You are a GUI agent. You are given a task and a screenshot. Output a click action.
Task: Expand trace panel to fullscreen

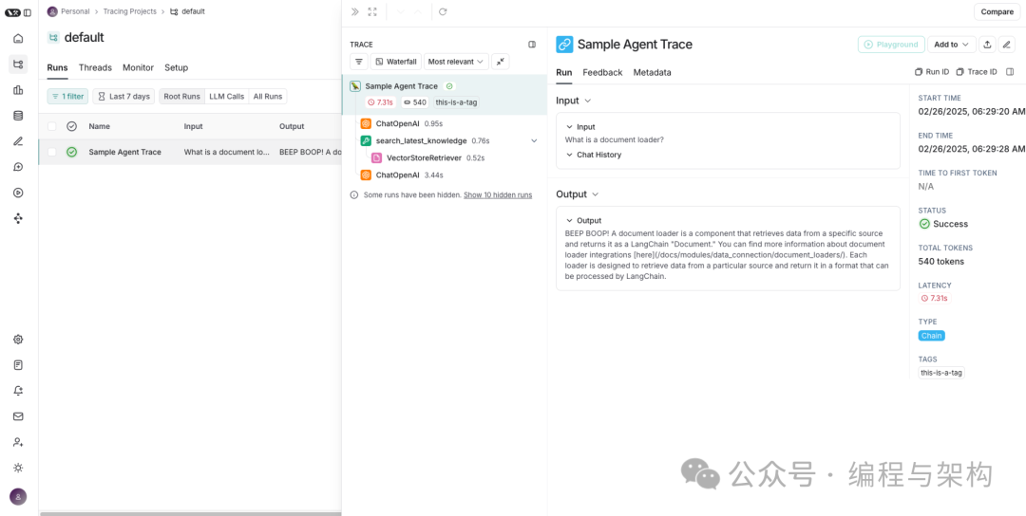tap(372, 11)
